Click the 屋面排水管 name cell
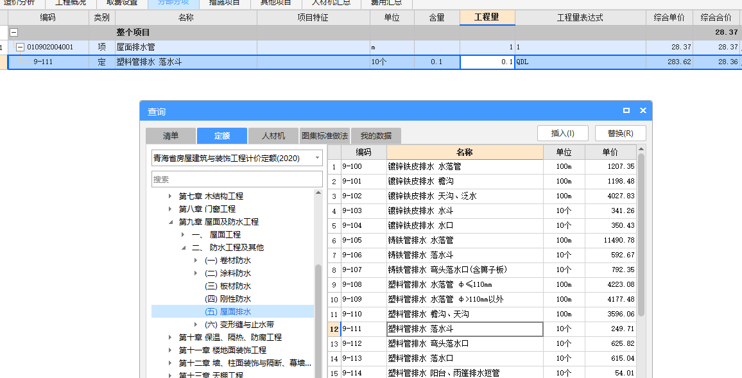Viewport: 742px width, 378px height. (x=186, y=47)
